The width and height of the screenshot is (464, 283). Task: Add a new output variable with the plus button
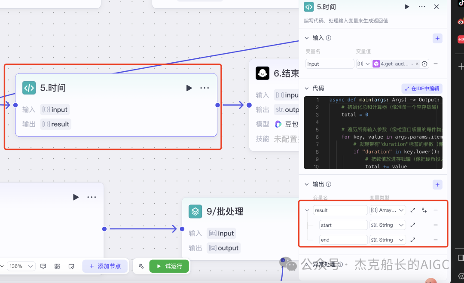point(437,185)
